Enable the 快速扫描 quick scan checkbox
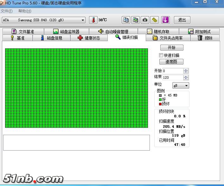 click(161, 55)
